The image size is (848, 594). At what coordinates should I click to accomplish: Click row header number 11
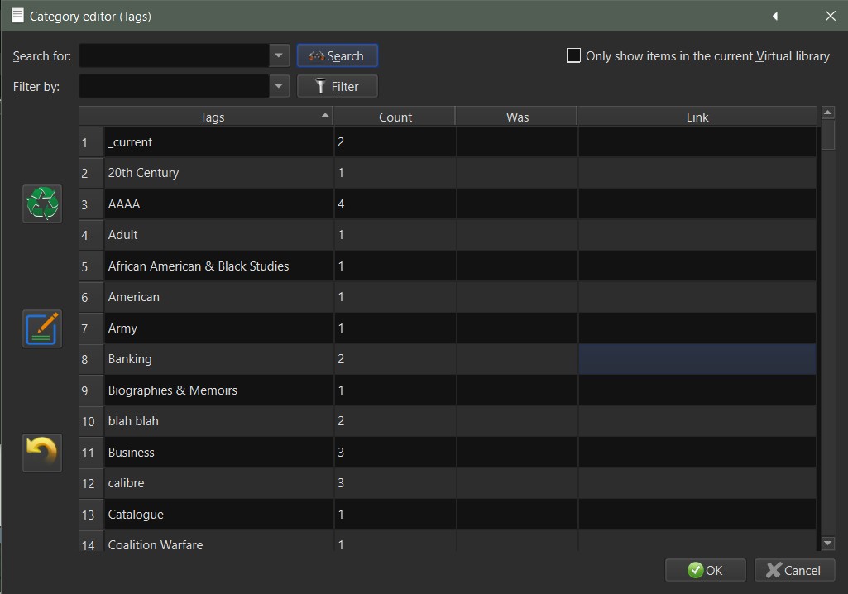[x=91, y=453]
